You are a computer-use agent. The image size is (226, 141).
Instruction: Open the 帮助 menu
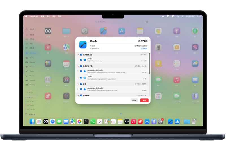tap(60, 16)
